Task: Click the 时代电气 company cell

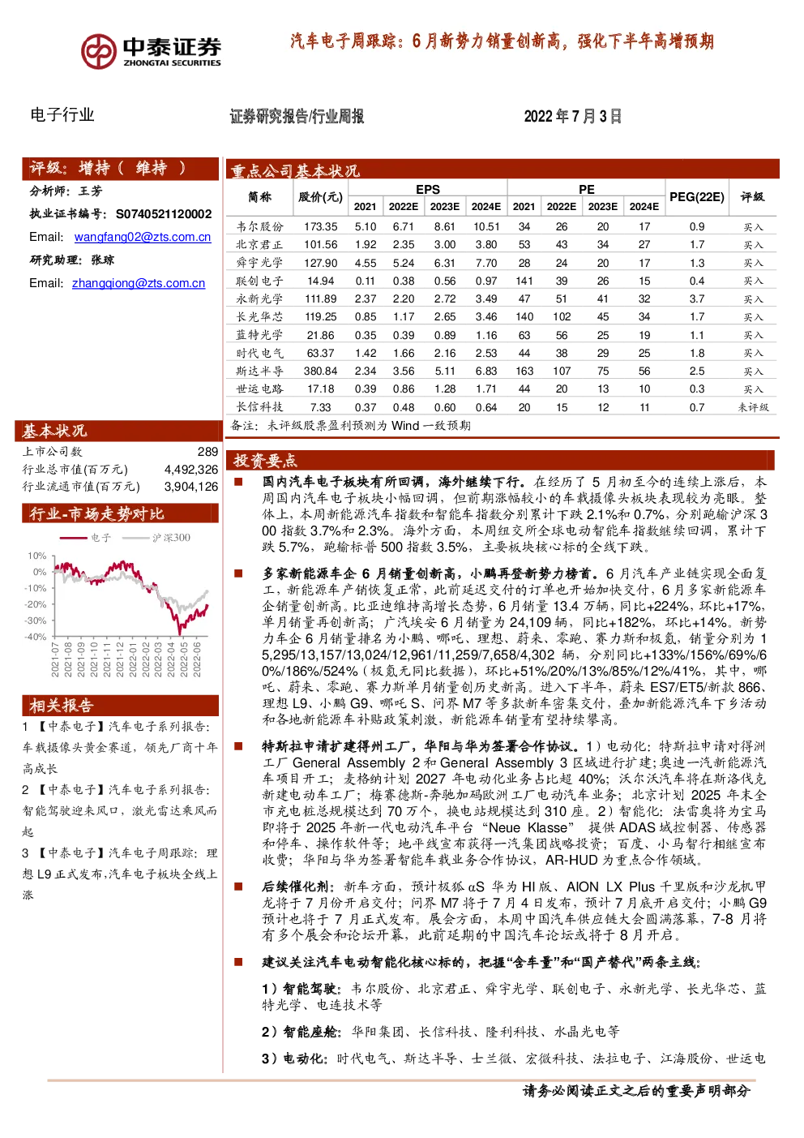Action: pos(259,354)
